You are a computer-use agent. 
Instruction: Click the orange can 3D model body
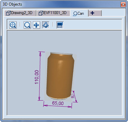(60, 76)
